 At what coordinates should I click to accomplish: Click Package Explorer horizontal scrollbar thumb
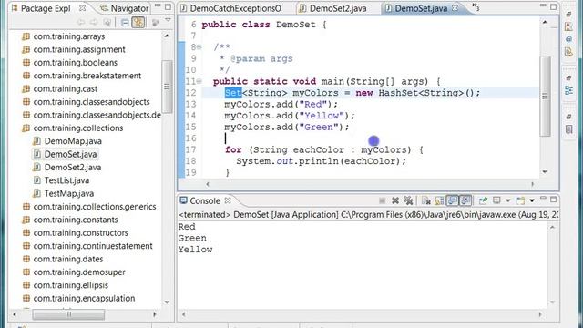68,314
